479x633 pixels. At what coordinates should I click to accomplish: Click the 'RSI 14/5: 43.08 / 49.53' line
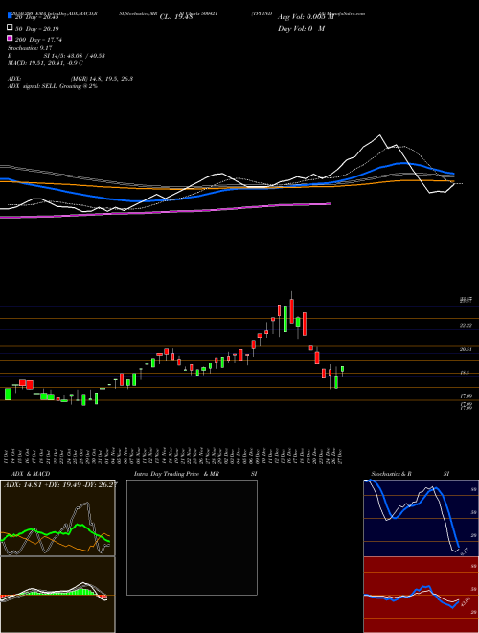pos(57,56)
